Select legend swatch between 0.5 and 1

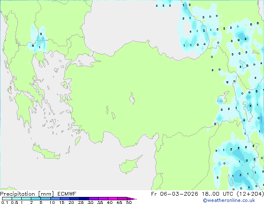coord(17,199)
